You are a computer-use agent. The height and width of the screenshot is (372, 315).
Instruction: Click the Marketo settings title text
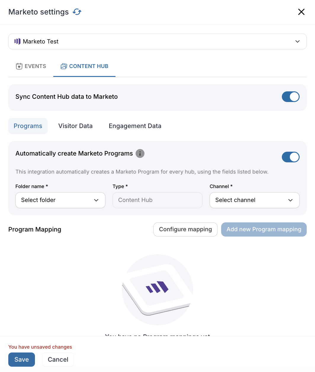[x=38, y=12]
